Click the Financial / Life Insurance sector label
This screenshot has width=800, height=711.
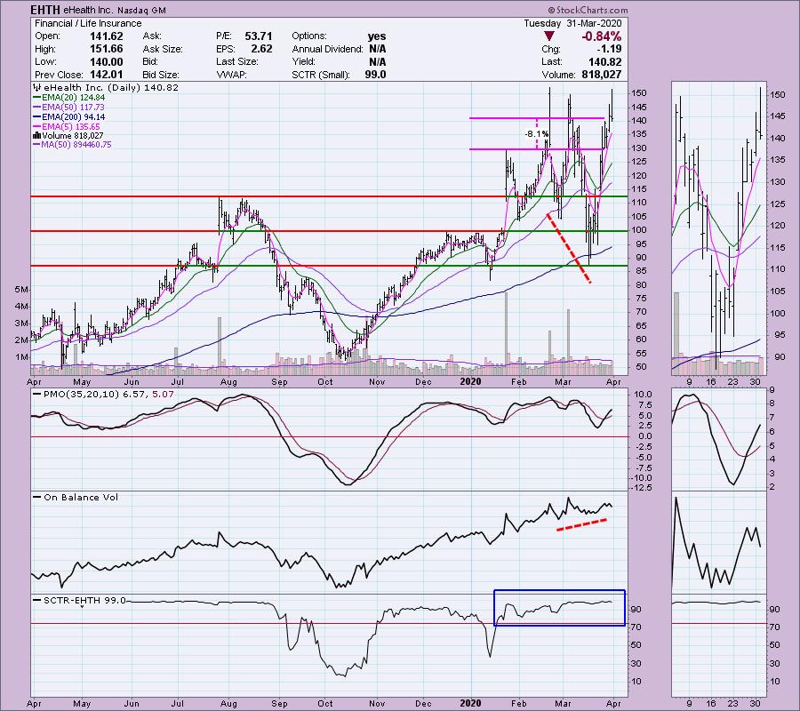88,23
